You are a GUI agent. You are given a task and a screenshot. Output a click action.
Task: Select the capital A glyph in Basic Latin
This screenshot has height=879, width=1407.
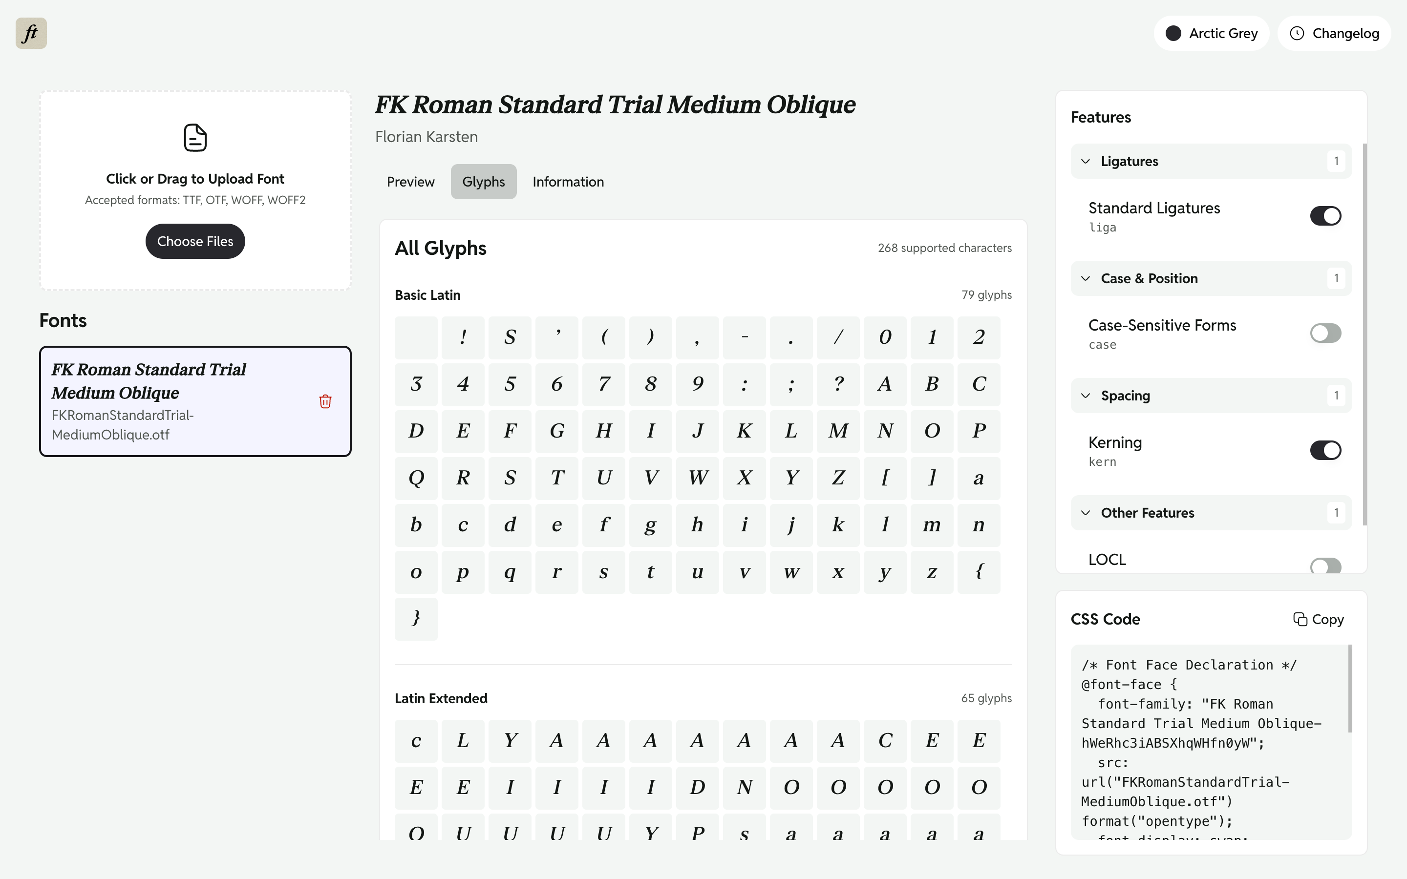click(885, 384)
